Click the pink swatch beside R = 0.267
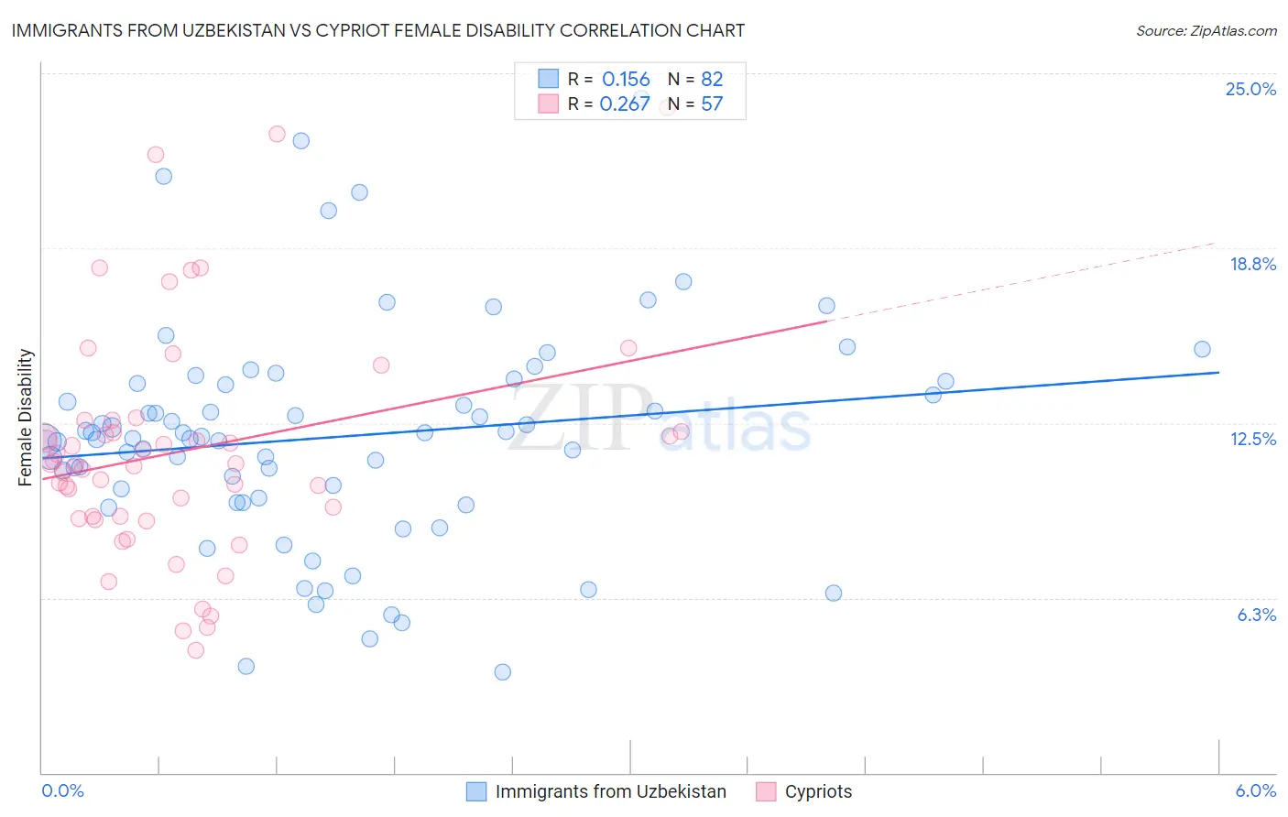This screenshot has height=817, width=1288. 548,103
